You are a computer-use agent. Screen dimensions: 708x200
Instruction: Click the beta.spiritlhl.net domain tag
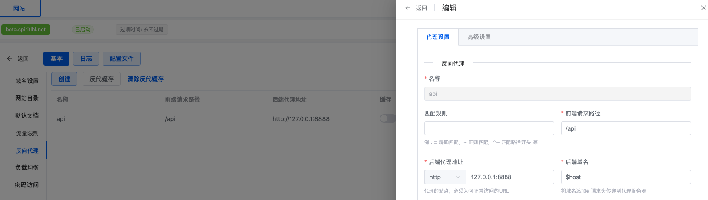[26, 30]
